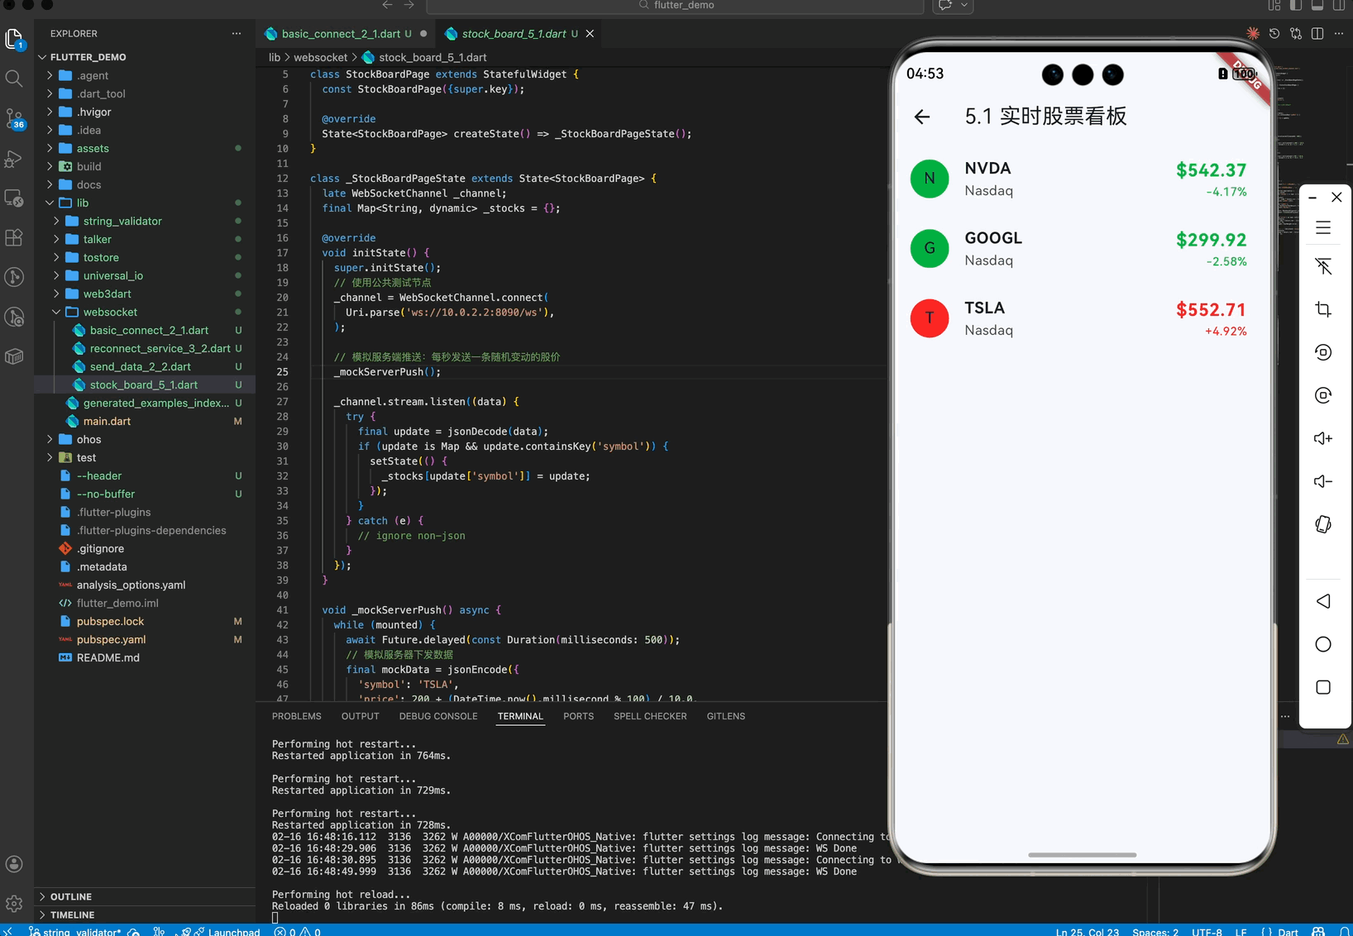Open main.dart in the explorer
The height and width of the screenshot is (936, 1353).
coord(106,421)
